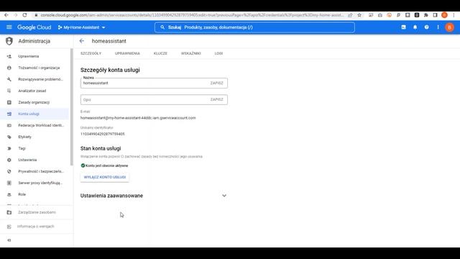Switch to the Klucze tab
The image size is (460, 259).
click(160, 53)
